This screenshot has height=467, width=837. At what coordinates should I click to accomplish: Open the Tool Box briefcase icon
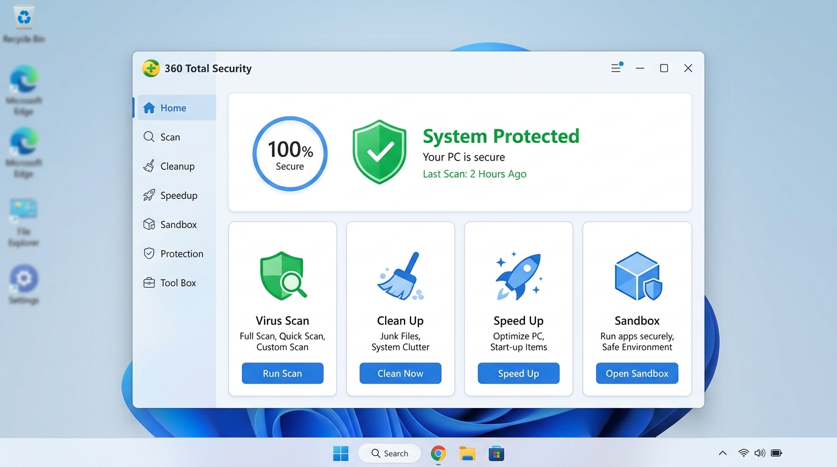[148, 282]
